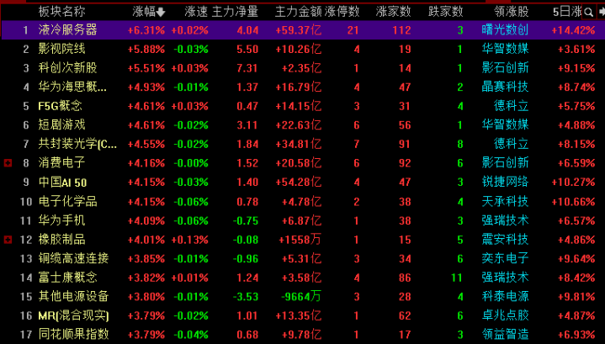
Task: Open leading stock 德科立 in 共封装光学 row
Action: (x=512, y=144)
